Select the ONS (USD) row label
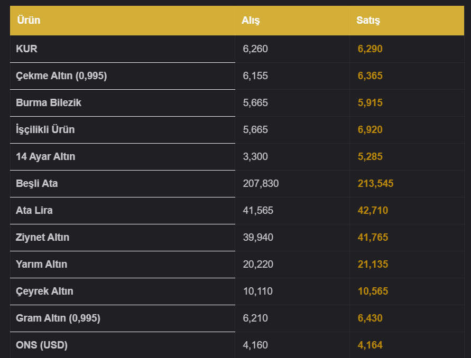 (42, 345)
